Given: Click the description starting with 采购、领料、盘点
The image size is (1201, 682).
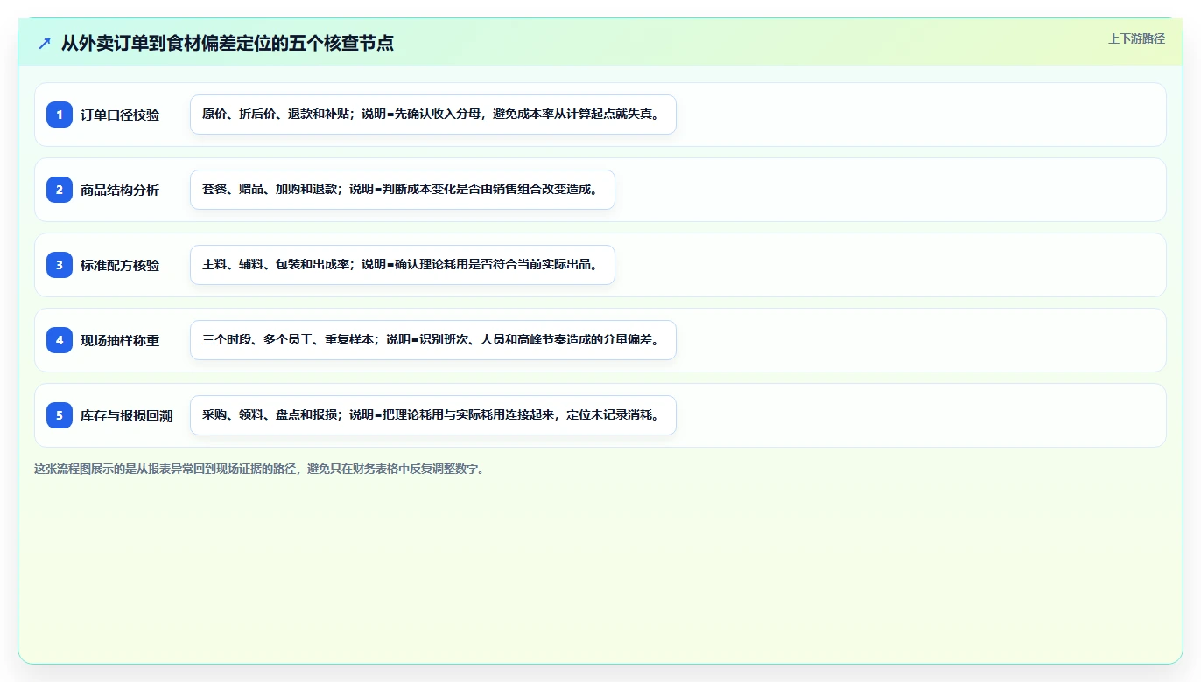Looking at the screenshot, I should pos(433,415).
